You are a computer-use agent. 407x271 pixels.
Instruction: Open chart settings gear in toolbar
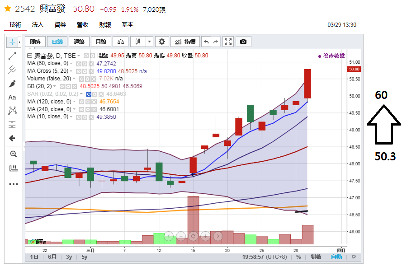tap(162, 42)
